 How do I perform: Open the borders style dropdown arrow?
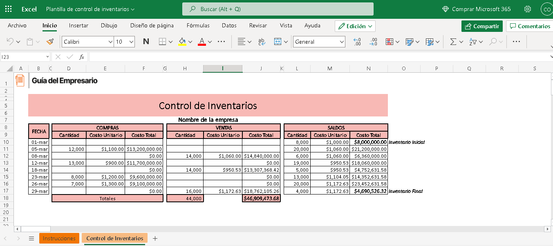tap(170, 41)
